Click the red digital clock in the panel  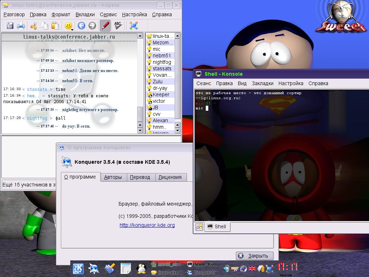click(x=287, y=267)
